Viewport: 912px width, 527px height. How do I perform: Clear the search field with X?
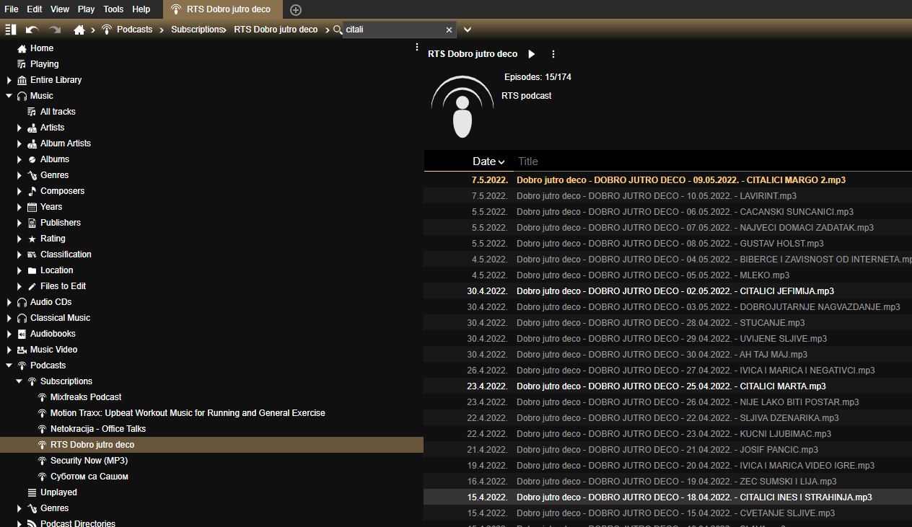449,30
